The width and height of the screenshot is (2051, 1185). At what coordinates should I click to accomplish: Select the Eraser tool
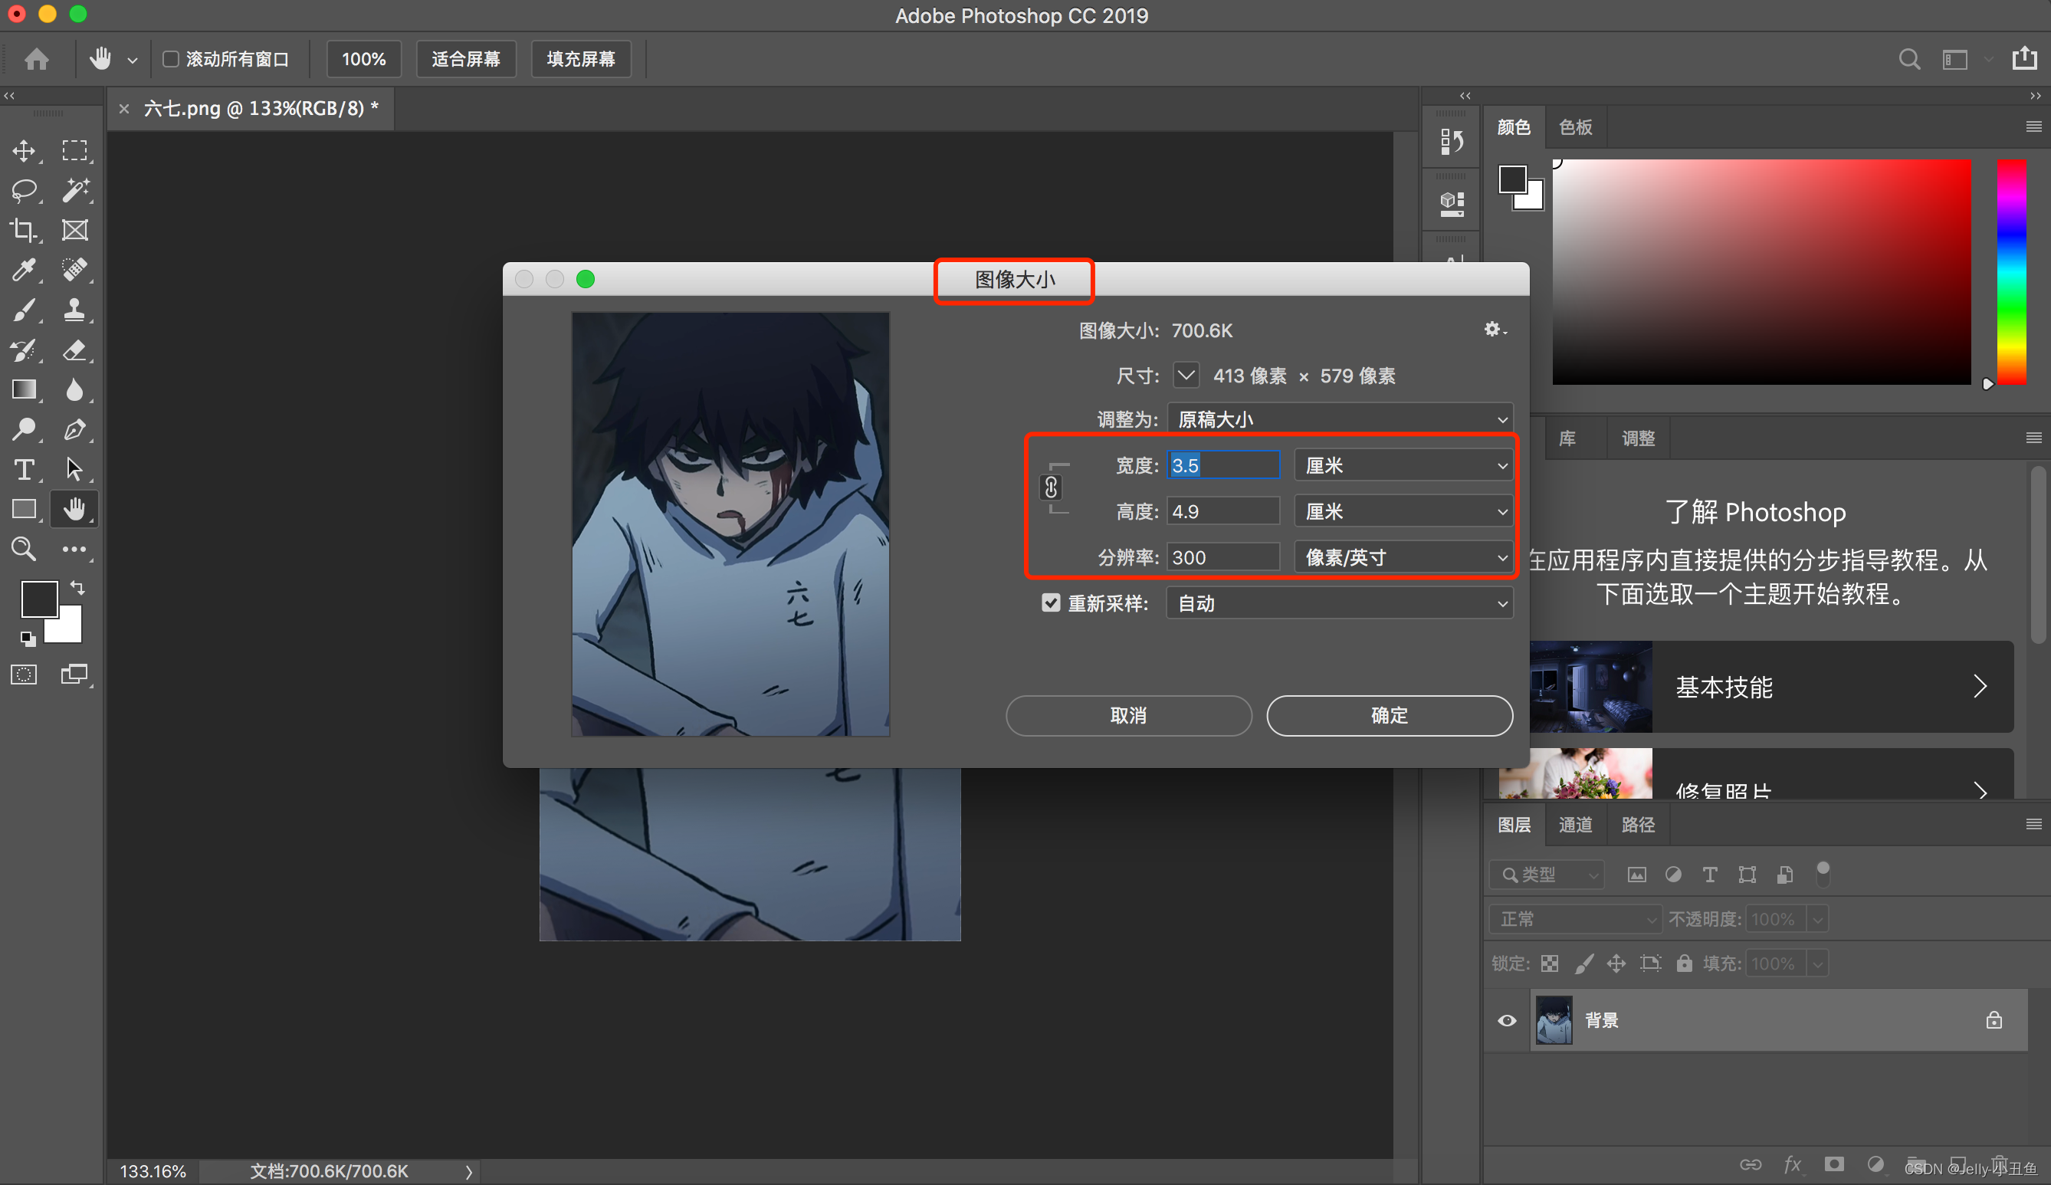click(x=75, y=350)
